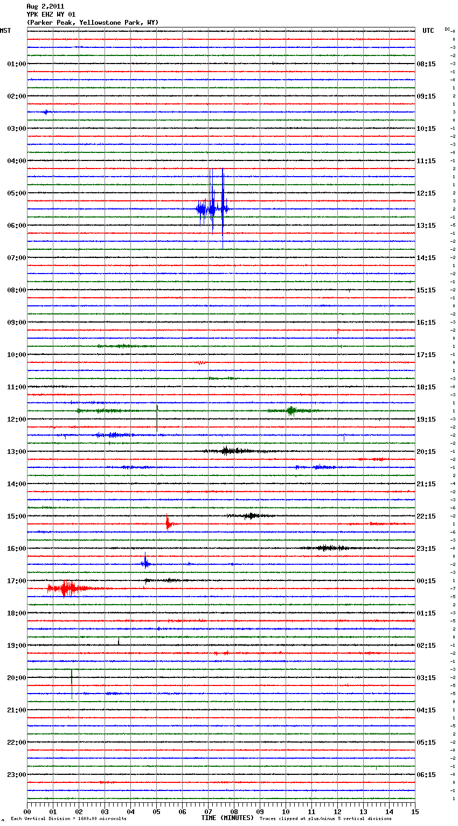Click the small blue blip below 02:00 MST
The height and width of the screenshot is (826, 458).
46,112
